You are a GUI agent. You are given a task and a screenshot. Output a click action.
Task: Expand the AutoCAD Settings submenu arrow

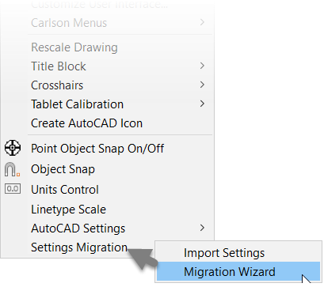click(202, 228)
